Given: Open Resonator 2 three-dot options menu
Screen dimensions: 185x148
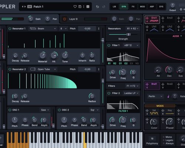Looking at the screenshot, I should [99, 69].
